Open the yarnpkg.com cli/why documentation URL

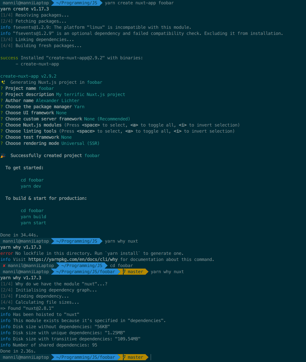tap(73, 259)
